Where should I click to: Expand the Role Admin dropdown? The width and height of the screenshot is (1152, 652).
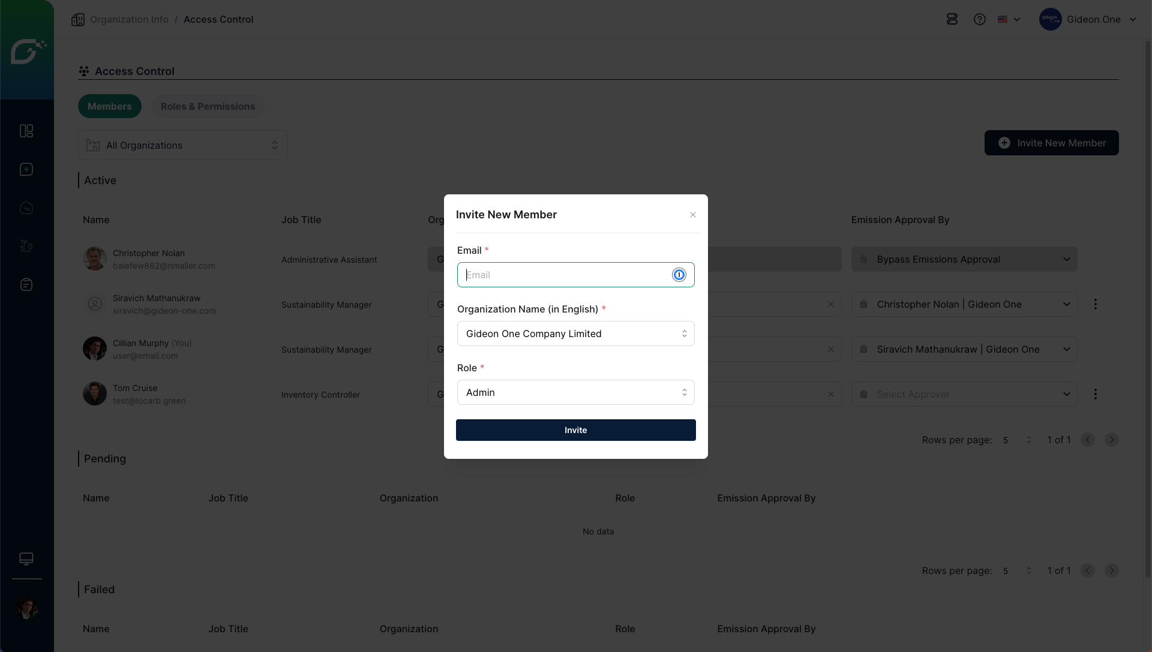pos(575,392)
